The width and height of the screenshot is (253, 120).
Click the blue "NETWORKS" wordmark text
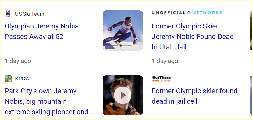point(207,12)
